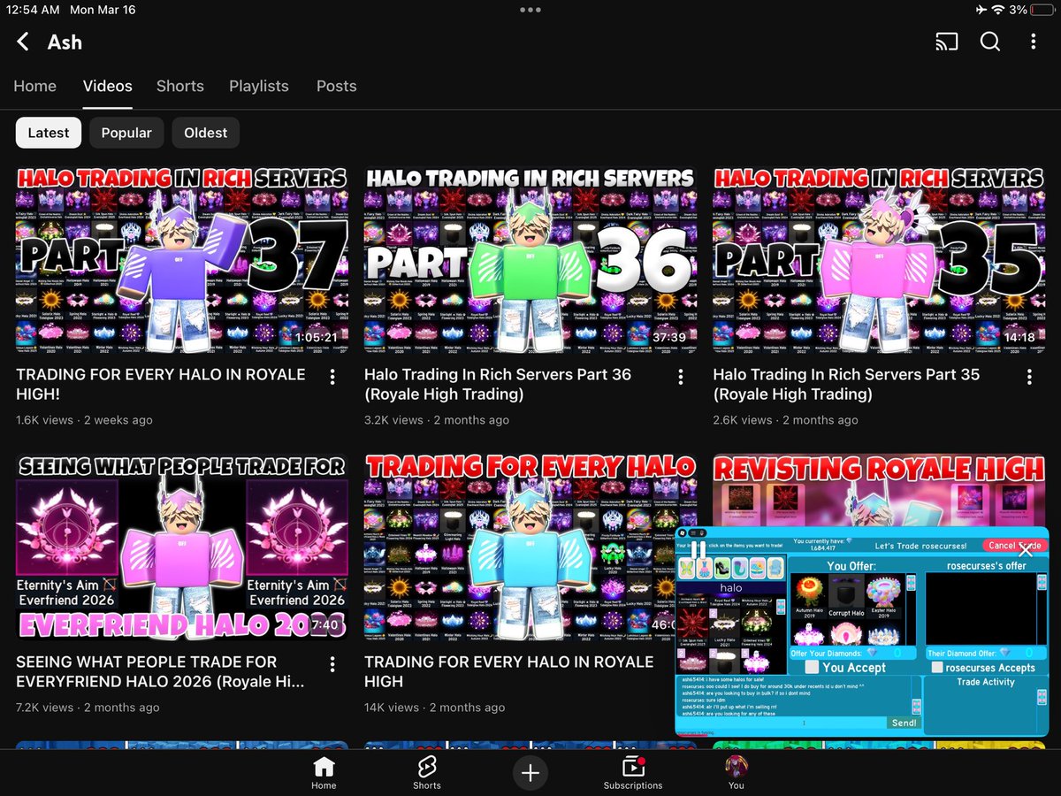This screenshot has width=1061, height=796.
Task: Check the You Accept box in trade
Action: click(x=812, y=667)
